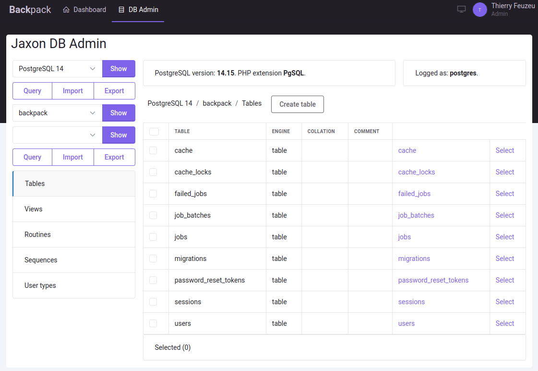Click the top Export button

coord(114,91)
